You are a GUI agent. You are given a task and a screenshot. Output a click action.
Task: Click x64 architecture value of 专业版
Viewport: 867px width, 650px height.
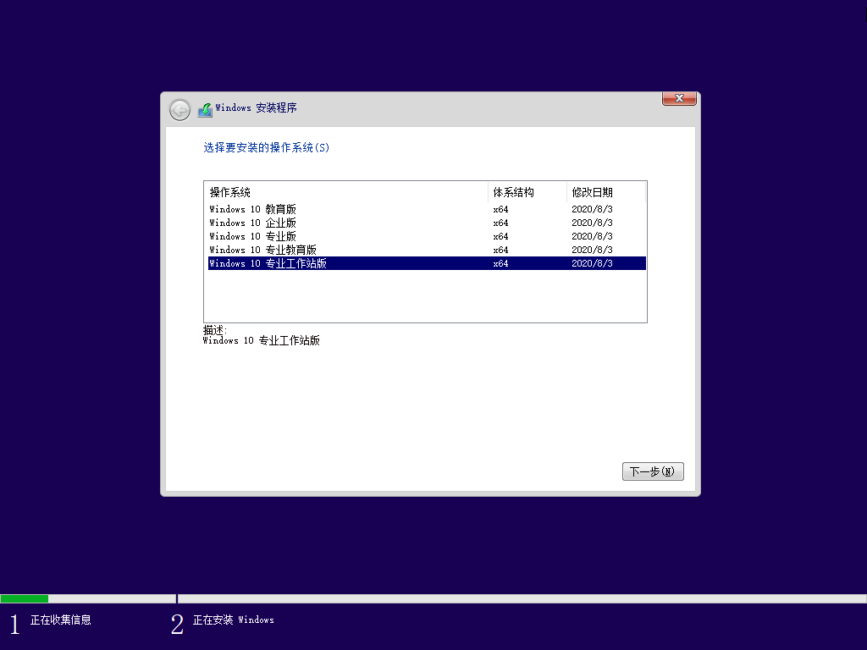point(500,236)
